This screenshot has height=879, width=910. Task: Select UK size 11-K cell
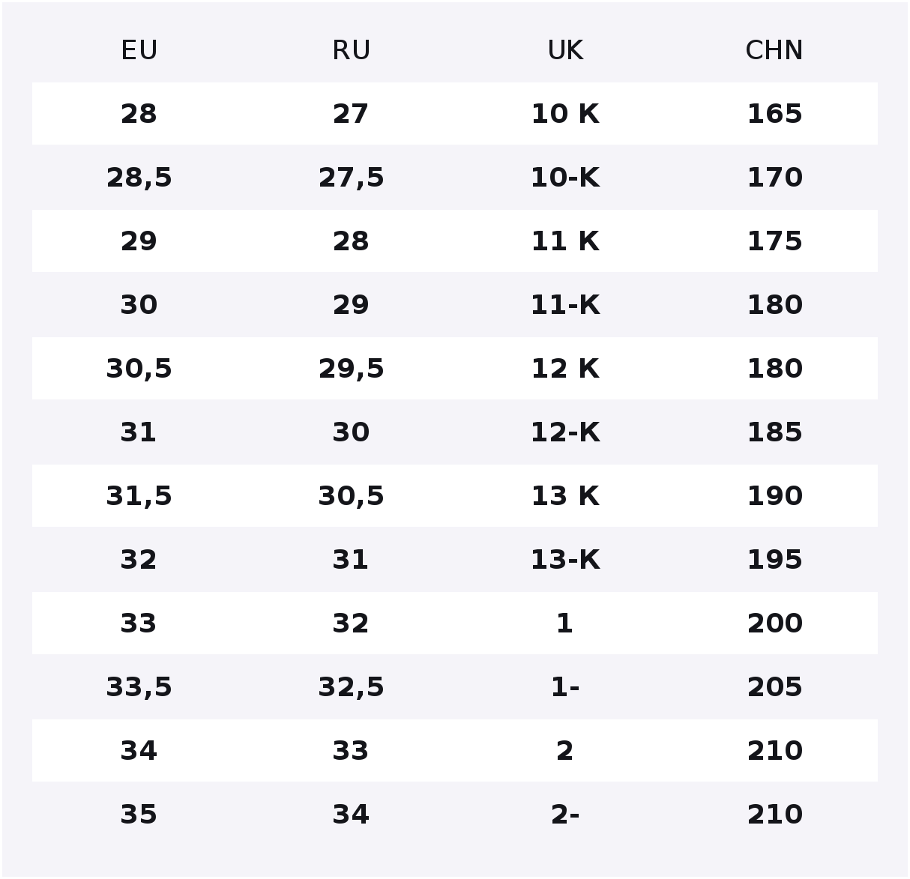pyautogui.click(x=564, y=305)
